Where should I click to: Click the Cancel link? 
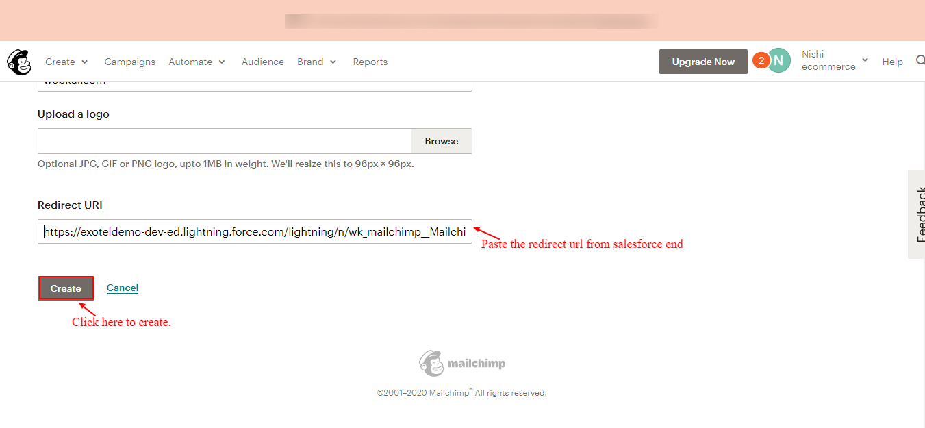(x=123, y=288)
